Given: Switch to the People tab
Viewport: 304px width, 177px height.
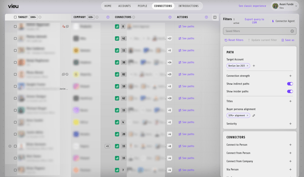Looking at the screenshot, I should coord(142,6).
